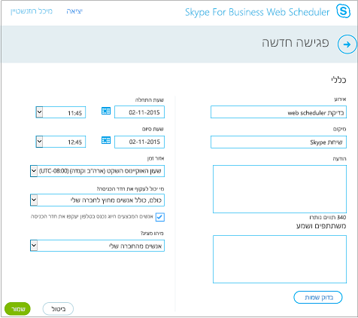Click the empty הודעה message text area
The width and height of the screenshot is (358, 318).
click(280, 189)
